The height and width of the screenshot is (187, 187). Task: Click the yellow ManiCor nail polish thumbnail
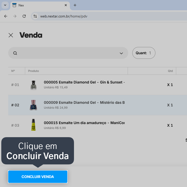33,125
